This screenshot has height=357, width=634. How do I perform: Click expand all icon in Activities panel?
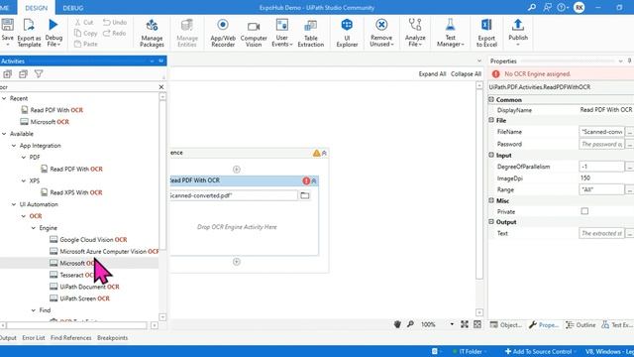(7, 74)
